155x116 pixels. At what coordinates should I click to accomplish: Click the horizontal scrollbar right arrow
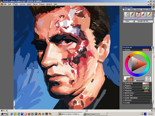(152, 111)
